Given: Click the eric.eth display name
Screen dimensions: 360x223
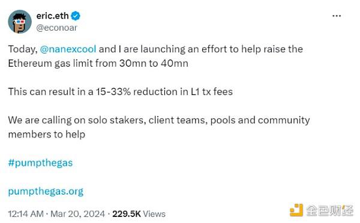Looking at the screenshot, I should point(52,16).
